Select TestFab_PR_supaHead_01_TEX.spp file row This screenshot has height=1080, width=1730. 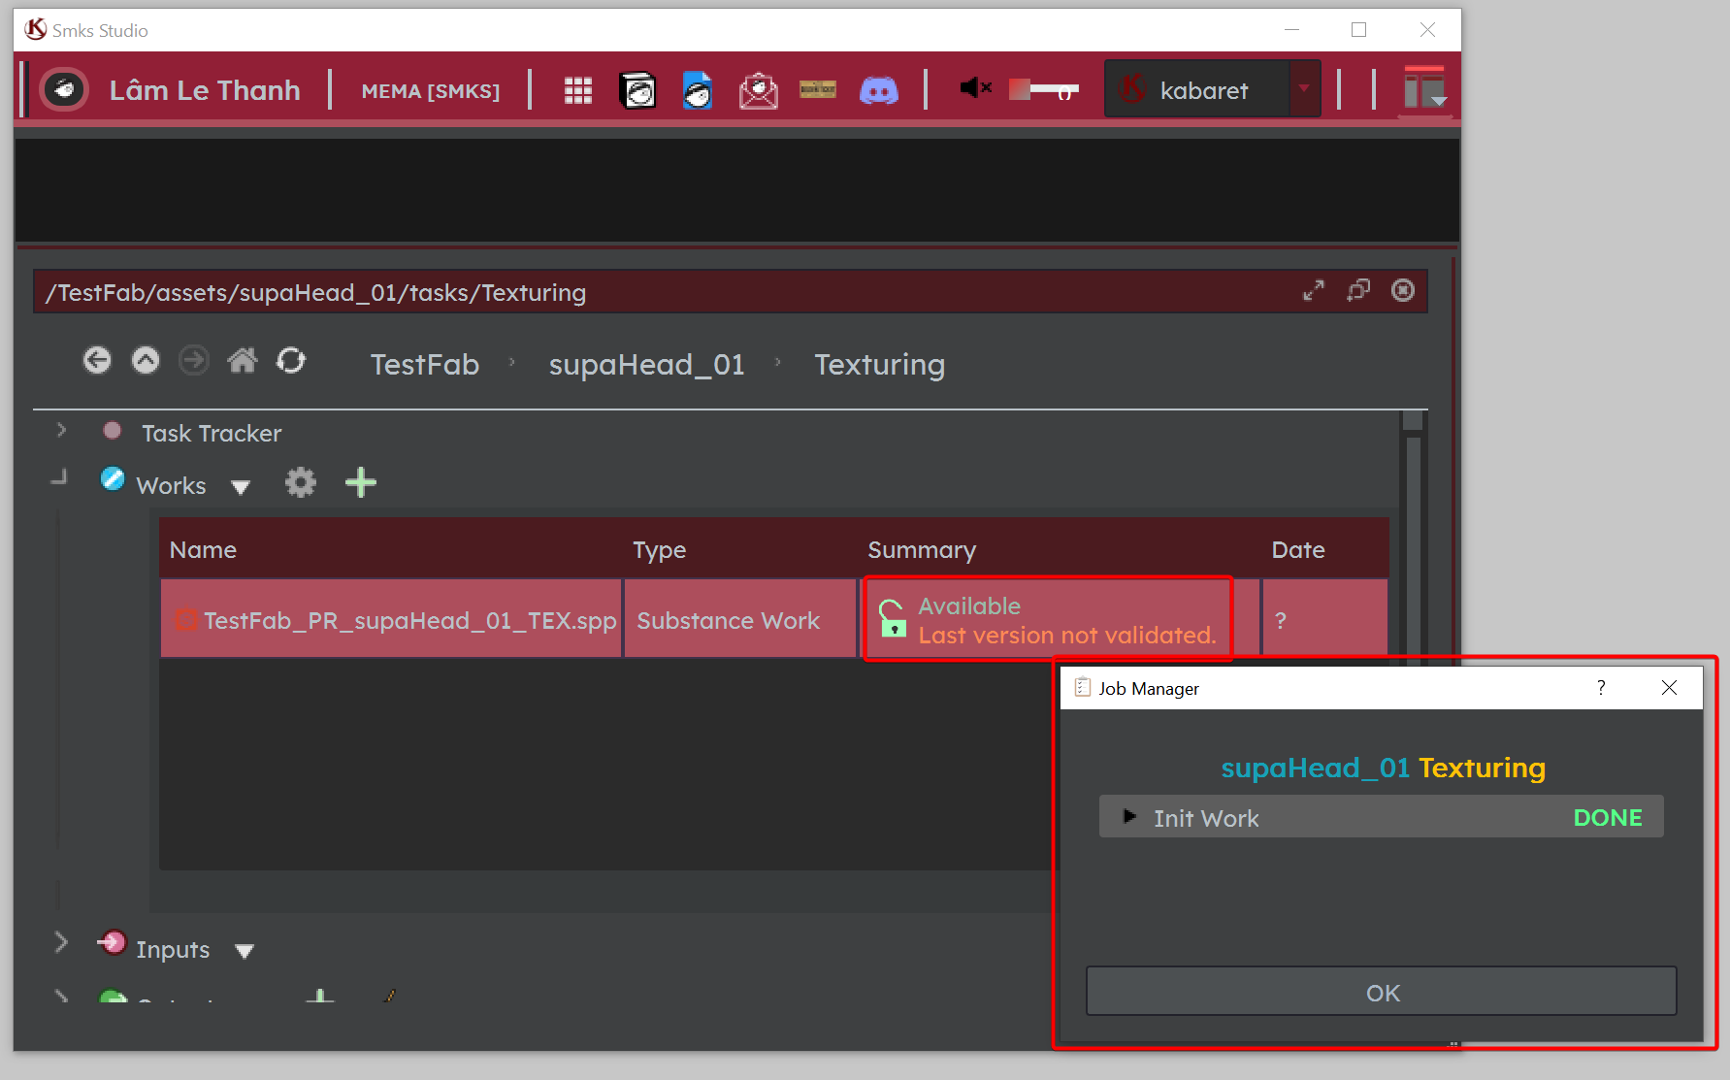coord(391,619)
